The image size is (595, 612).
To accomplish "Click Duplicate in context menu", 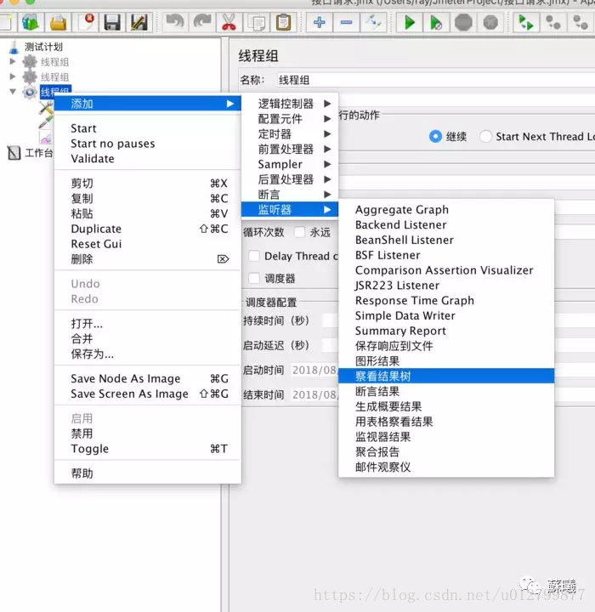I will point(148,229).
